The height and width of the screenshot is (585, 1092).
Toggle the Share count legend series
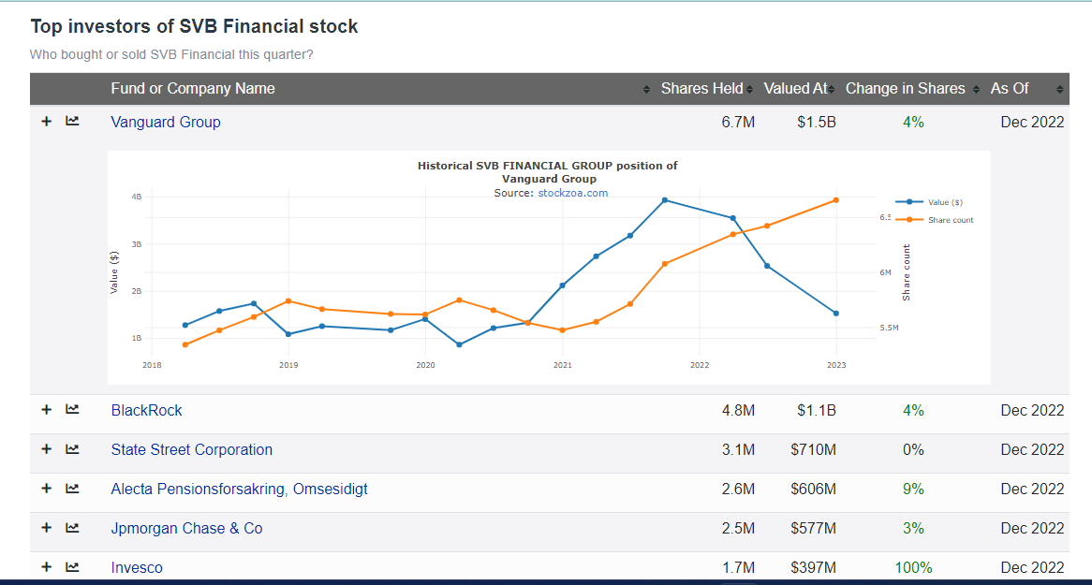935,219
